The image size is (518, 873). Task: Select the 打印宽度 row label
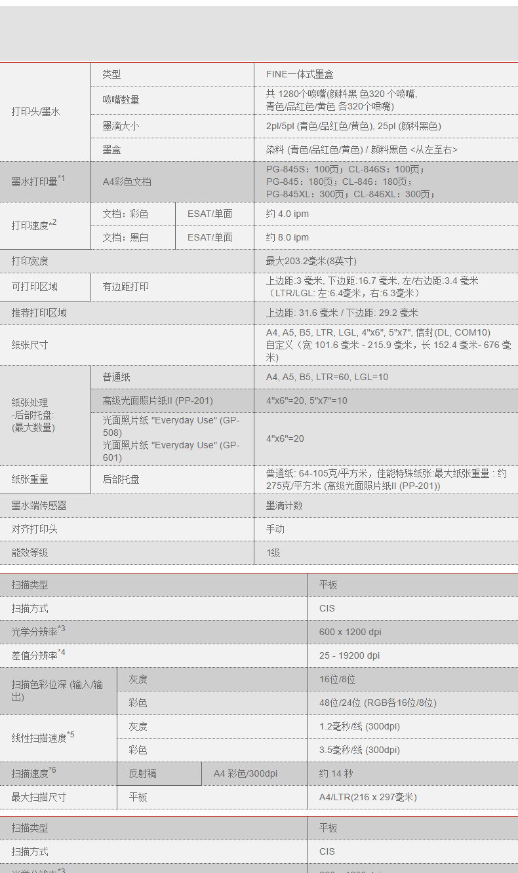pos(30,261)
